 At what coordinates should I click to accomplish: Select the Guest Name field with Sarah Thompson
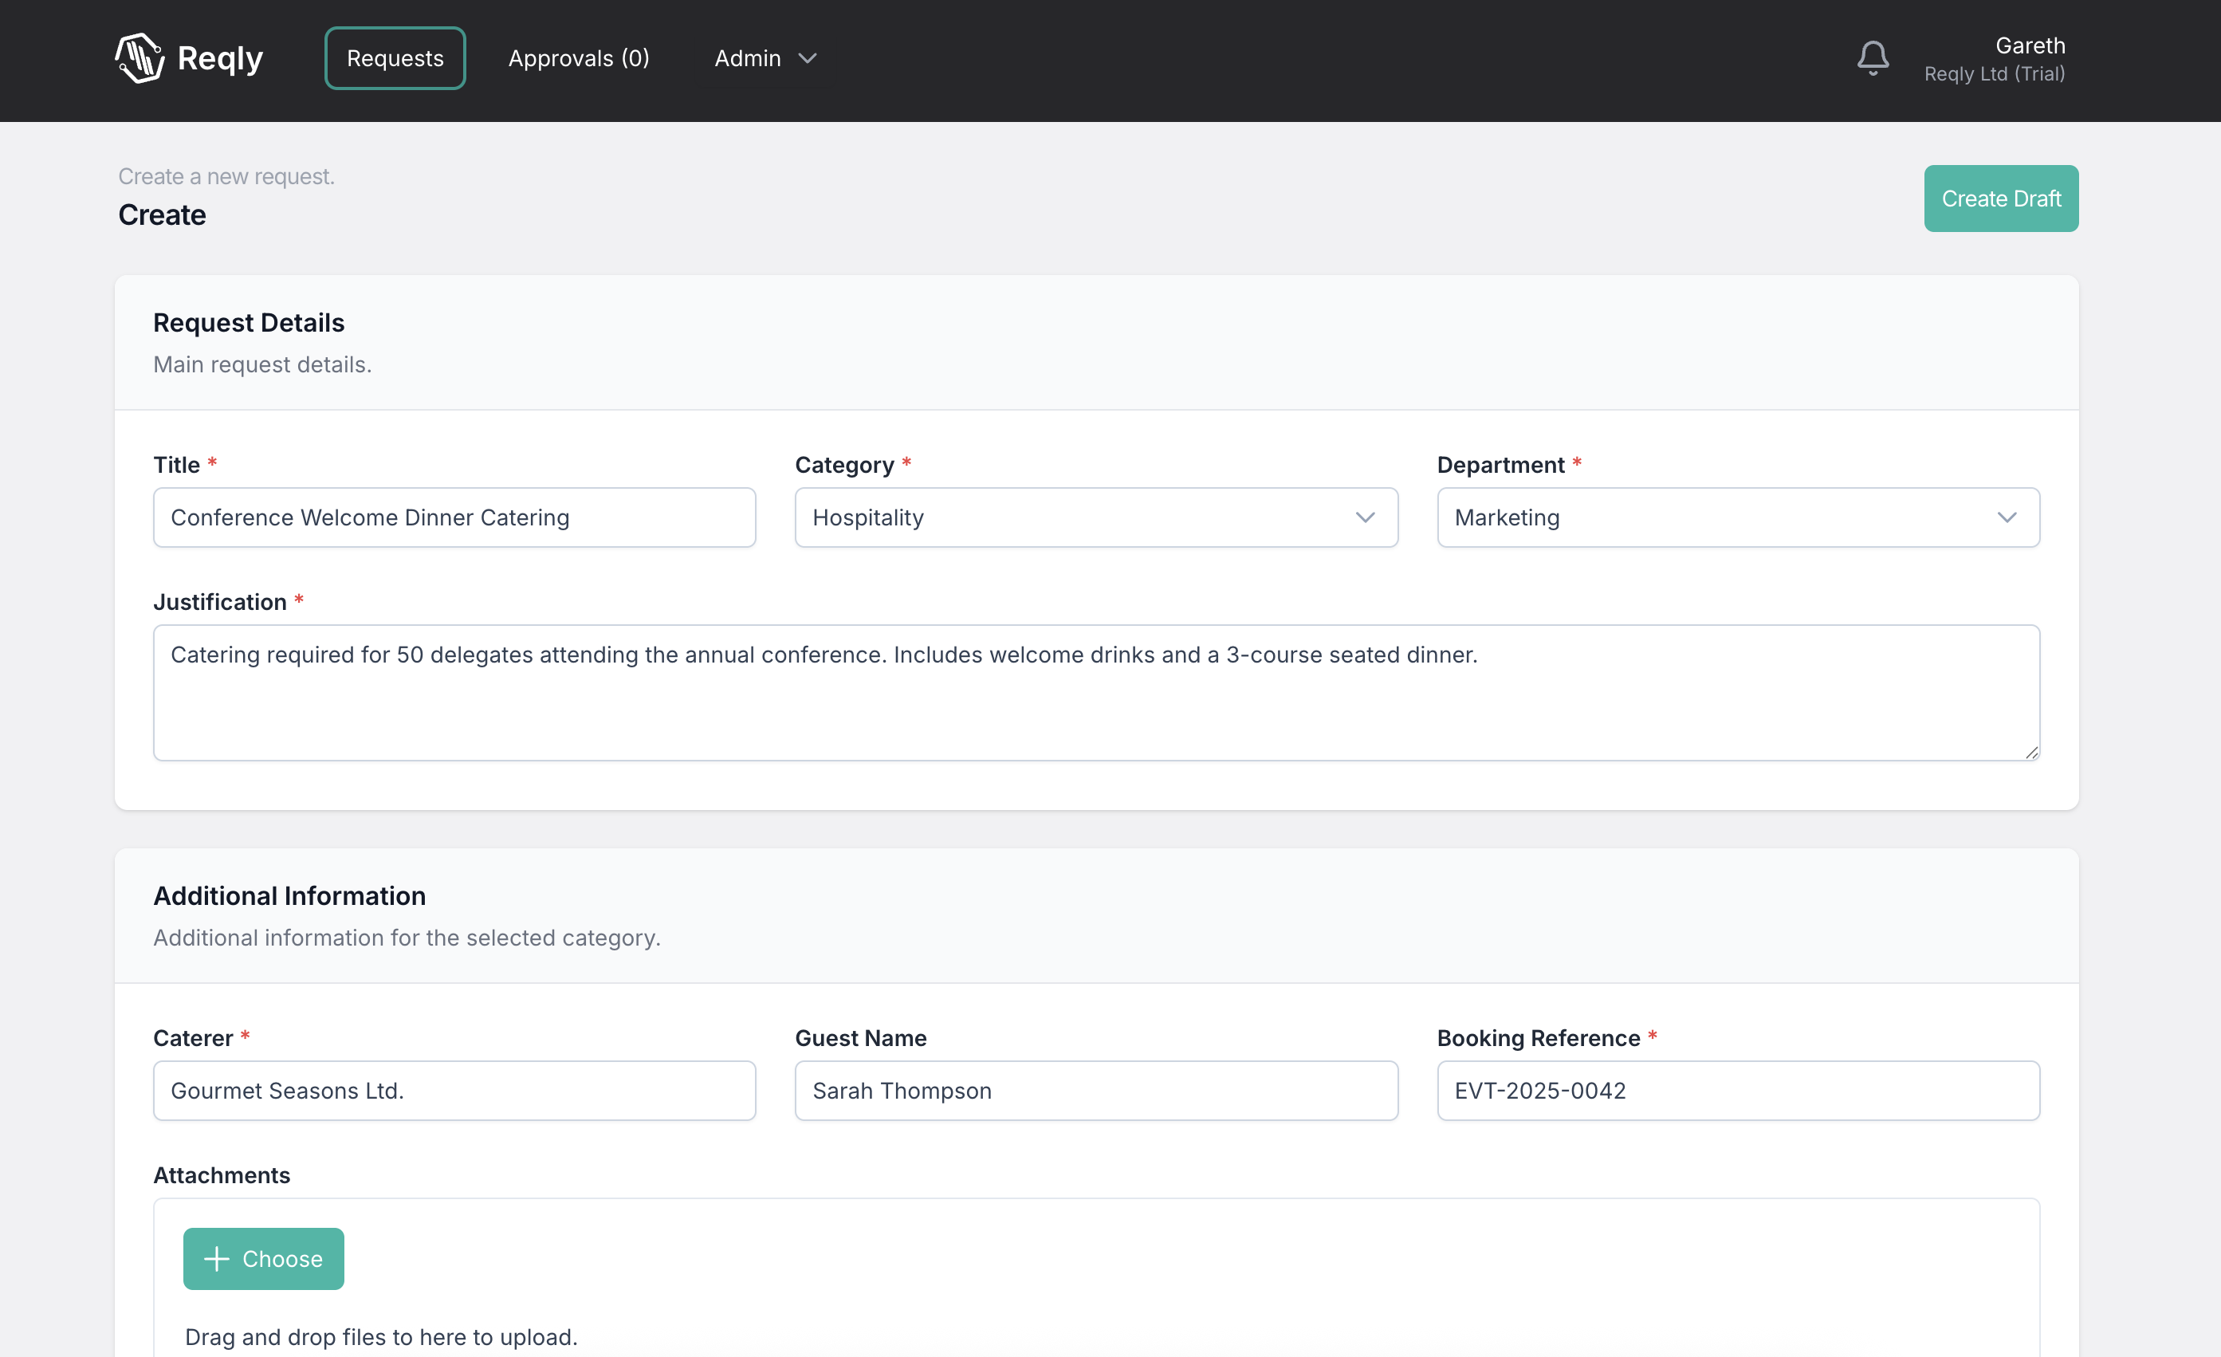click(1096, 1090)
